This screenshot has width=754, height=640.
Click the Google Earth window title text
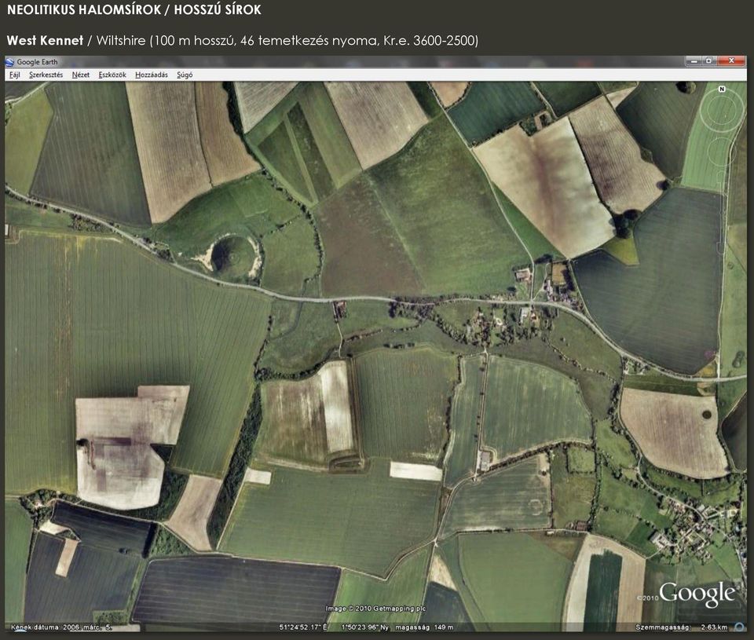pos(37,61)
